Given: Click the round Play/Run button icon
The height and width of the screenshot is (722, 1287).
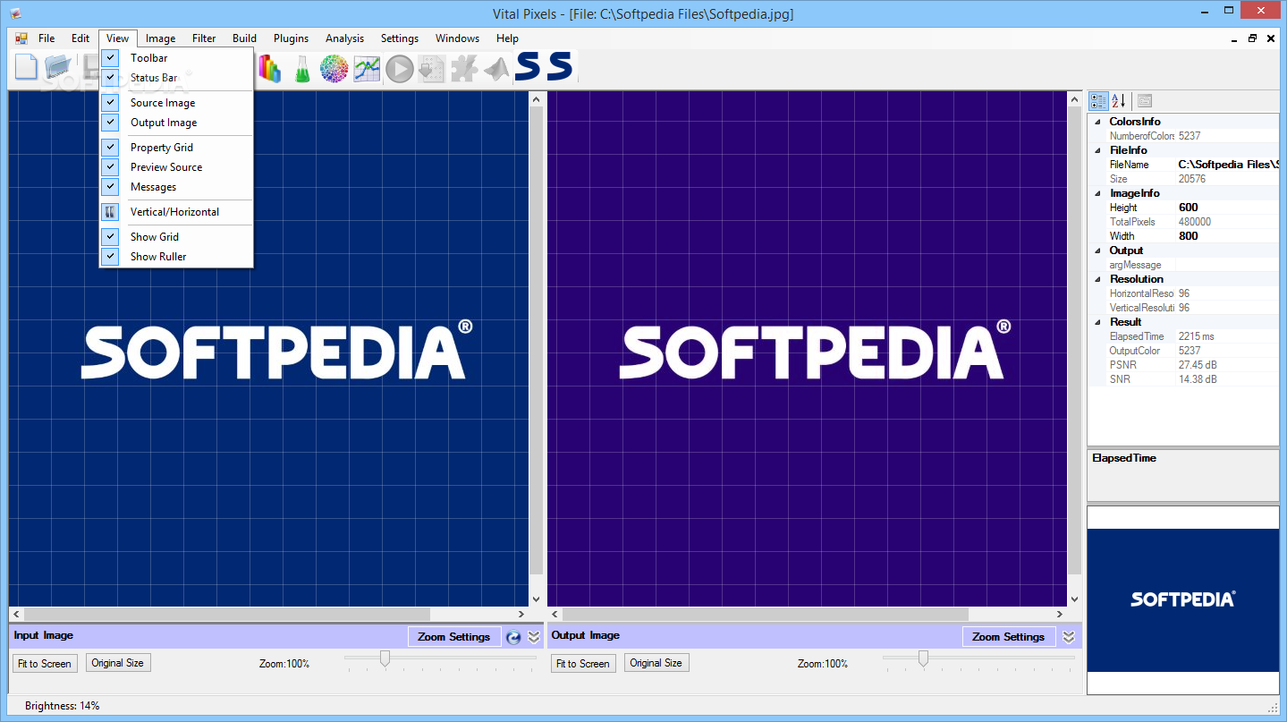Looking at the screenshot, I should tap(400, 69).
